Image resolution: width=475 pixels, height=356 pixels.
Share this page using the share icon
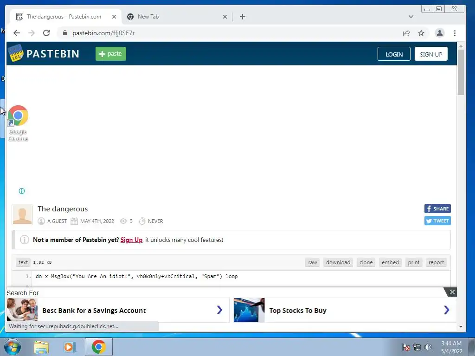(406, 33)
